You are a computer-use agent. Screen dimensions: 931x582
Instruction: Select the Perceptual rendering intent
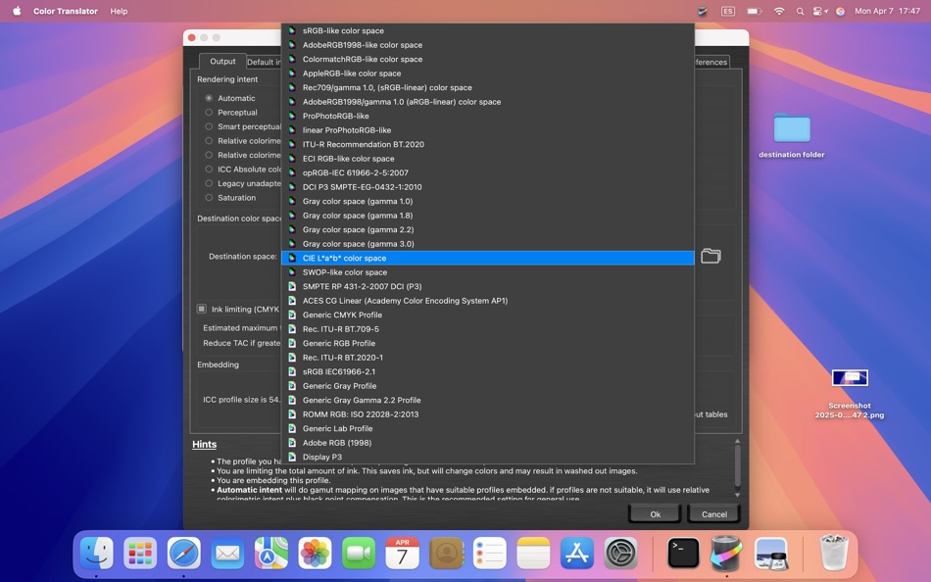[x=209, y=113]
